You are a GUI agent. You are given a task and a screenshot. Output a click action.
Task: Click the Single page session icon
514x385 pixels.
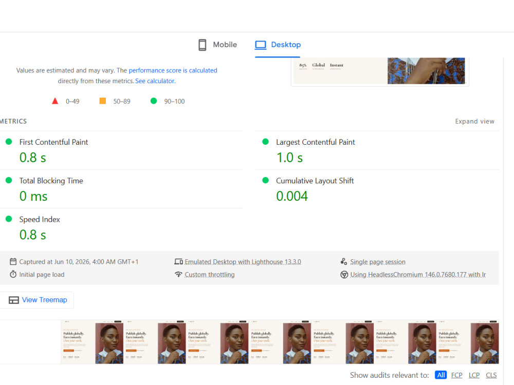click(343, 261)
